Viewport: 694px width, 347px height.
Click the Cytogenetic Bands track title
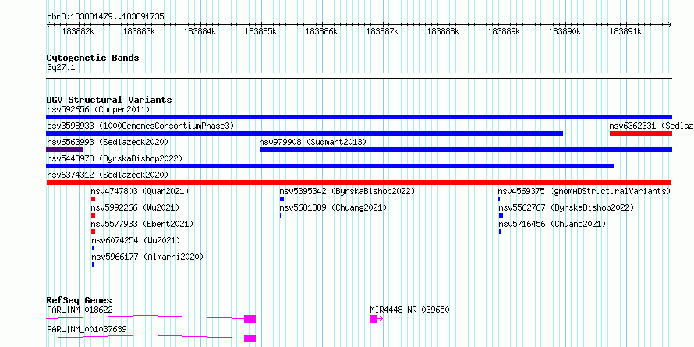(x=93, y=58)
